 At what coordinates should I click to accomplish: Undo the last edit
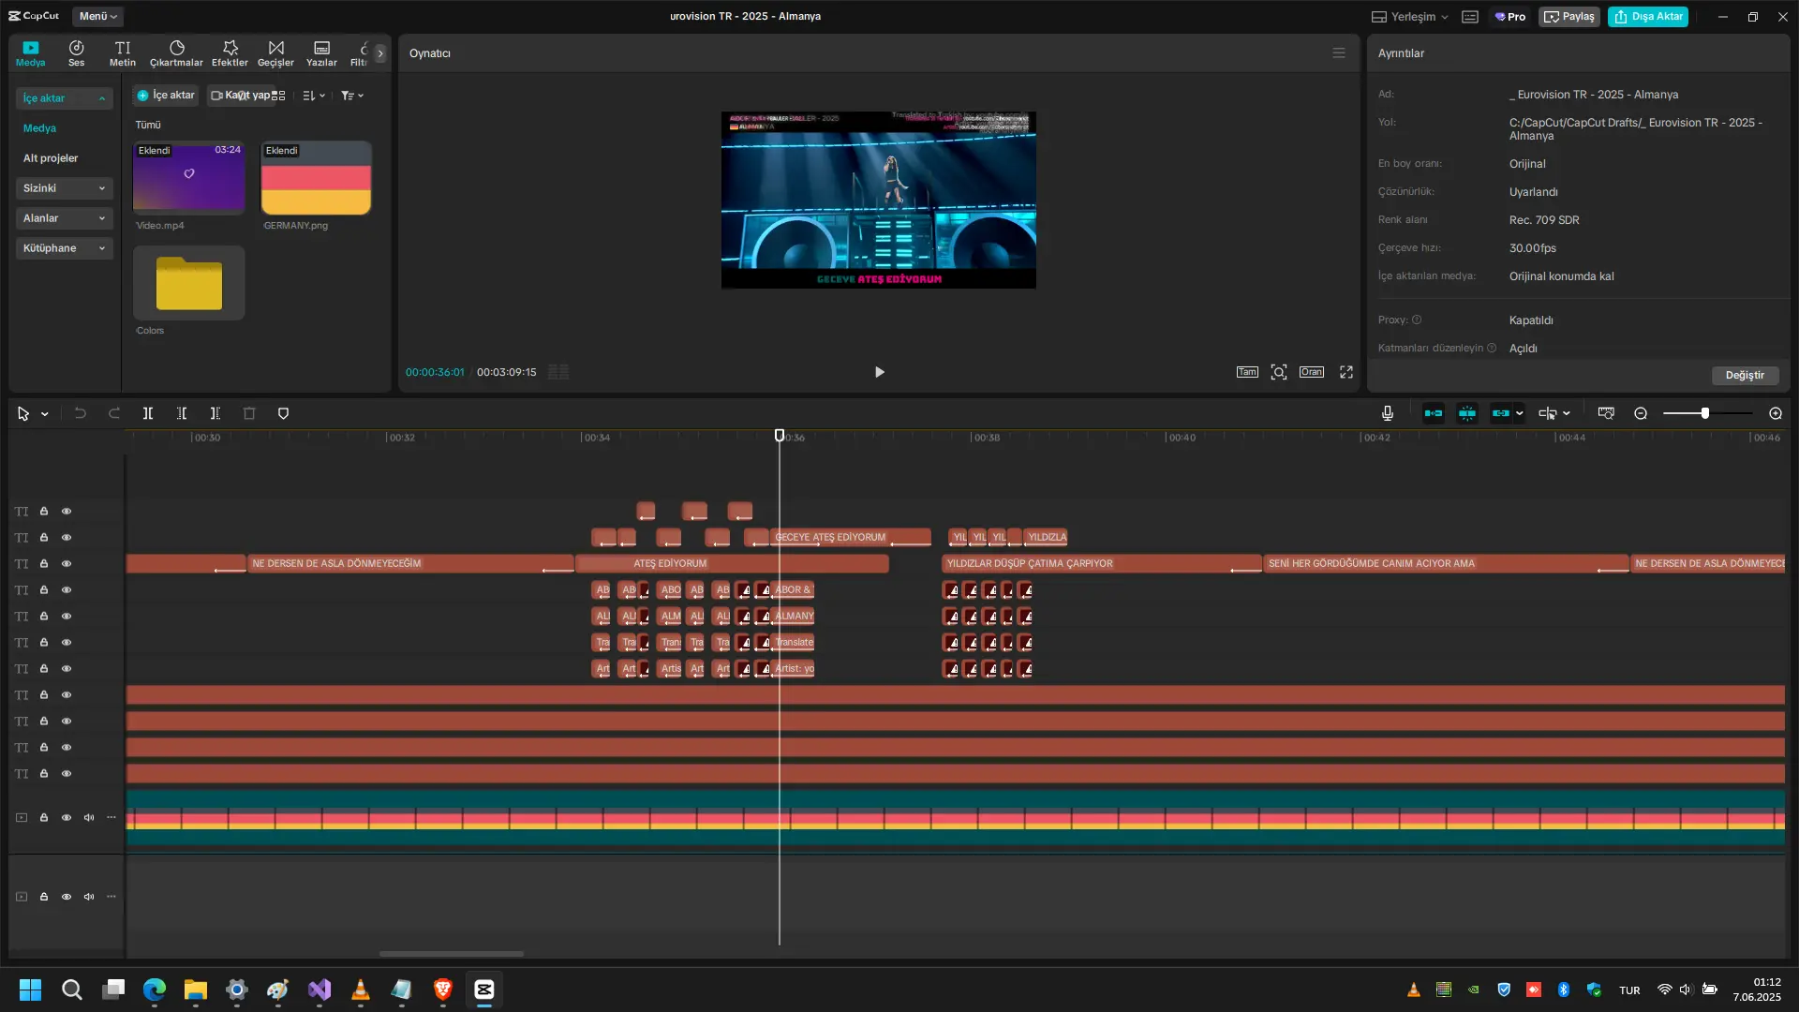coord(81,413)
